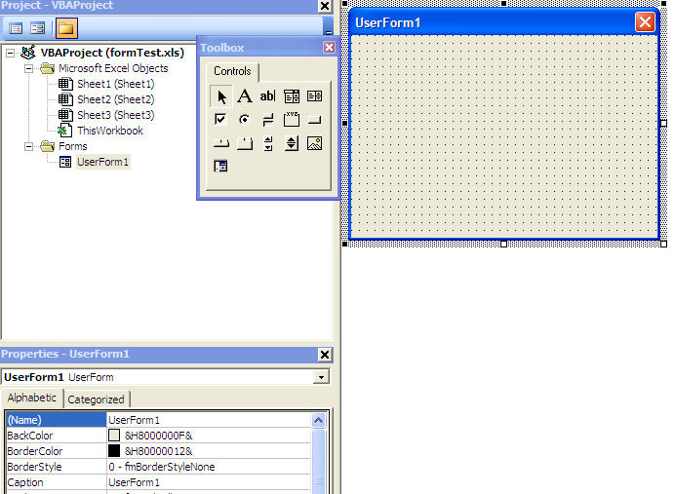Select the Frame control in Toolbox
This screenshot has height=494, width=675.
292,119
